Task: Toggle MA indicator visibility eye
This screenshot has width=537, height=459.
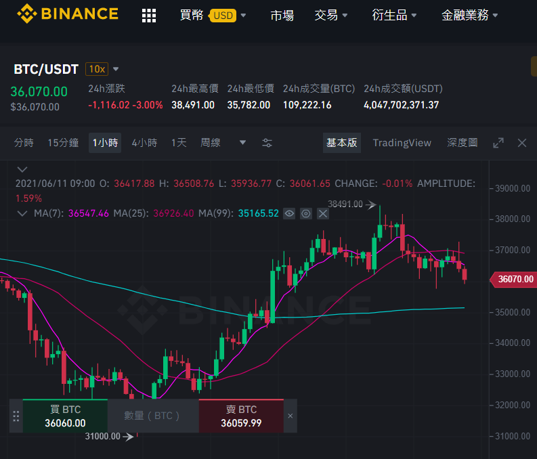Action: [289, 213]
